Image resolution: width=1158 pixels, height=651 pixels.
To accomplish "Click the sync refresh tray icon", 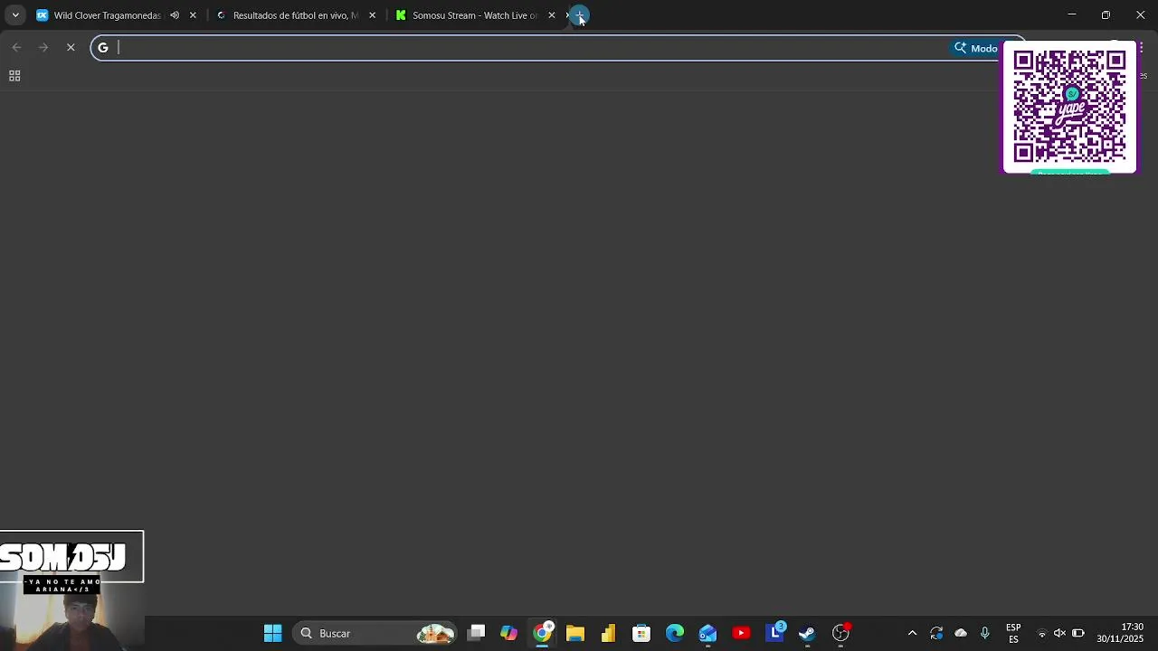I will tap(936, 633).
